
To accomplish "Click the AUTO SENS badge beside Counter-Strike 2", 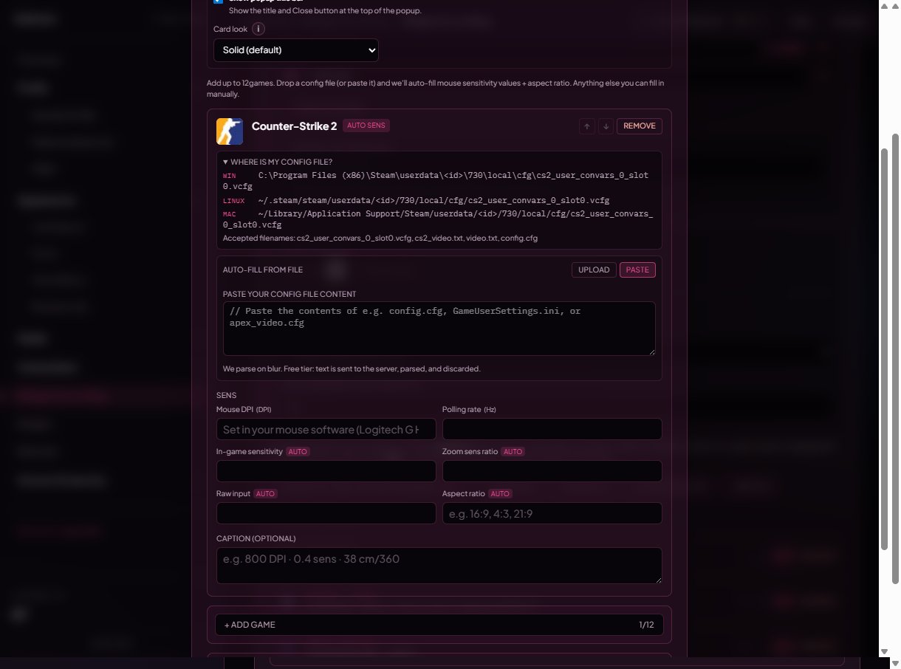I will pos(366,126).
